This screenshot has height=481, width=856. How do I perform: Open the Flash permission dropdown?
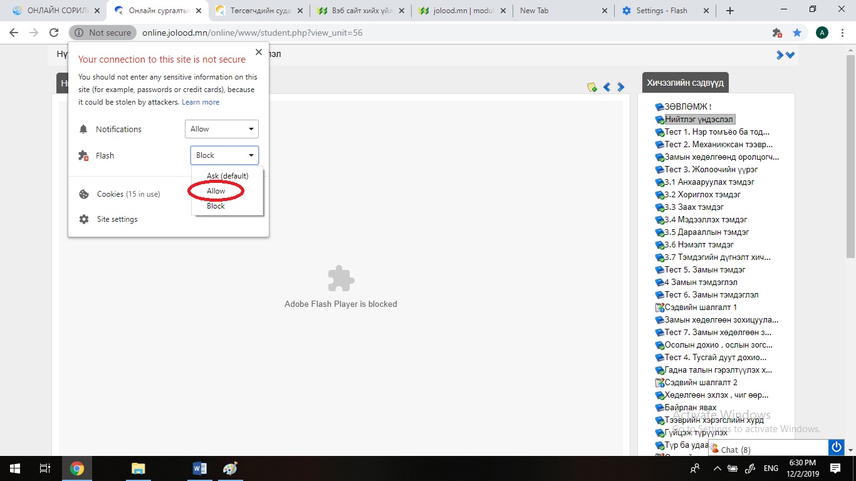[x=224, y=155]
